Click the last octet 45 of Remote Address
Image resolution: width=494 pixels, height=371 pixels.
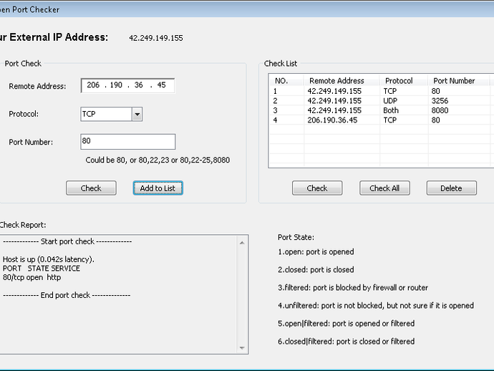161,85
